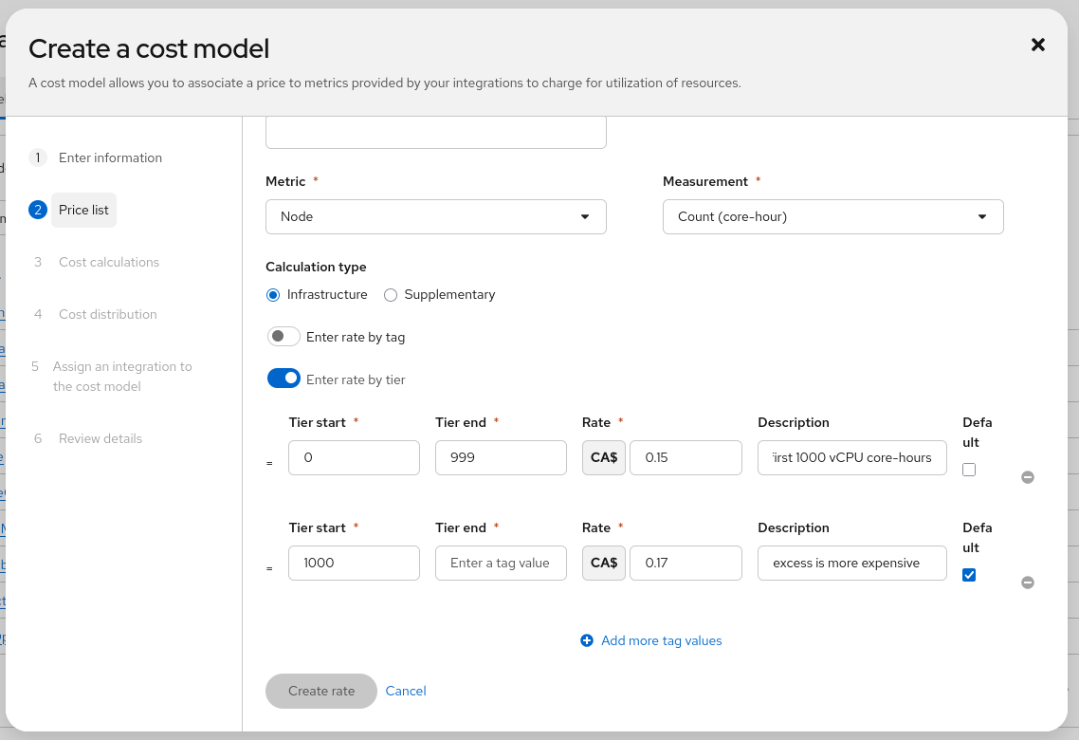Remove the second tier row with minus icon

1027,583
